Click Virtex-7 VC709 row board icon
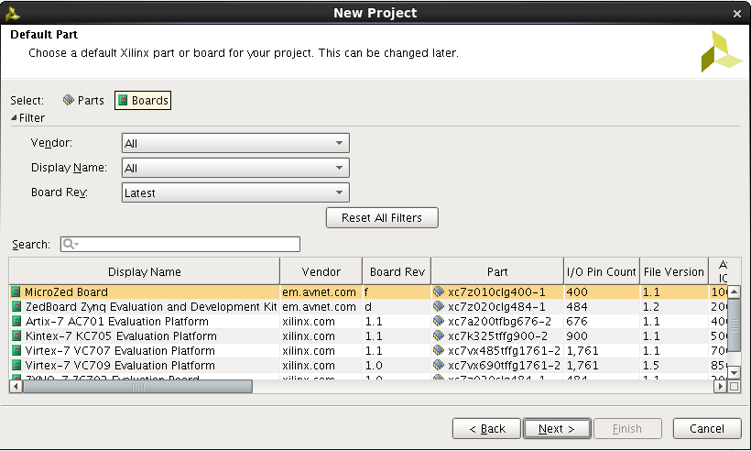 coord(16,365)
